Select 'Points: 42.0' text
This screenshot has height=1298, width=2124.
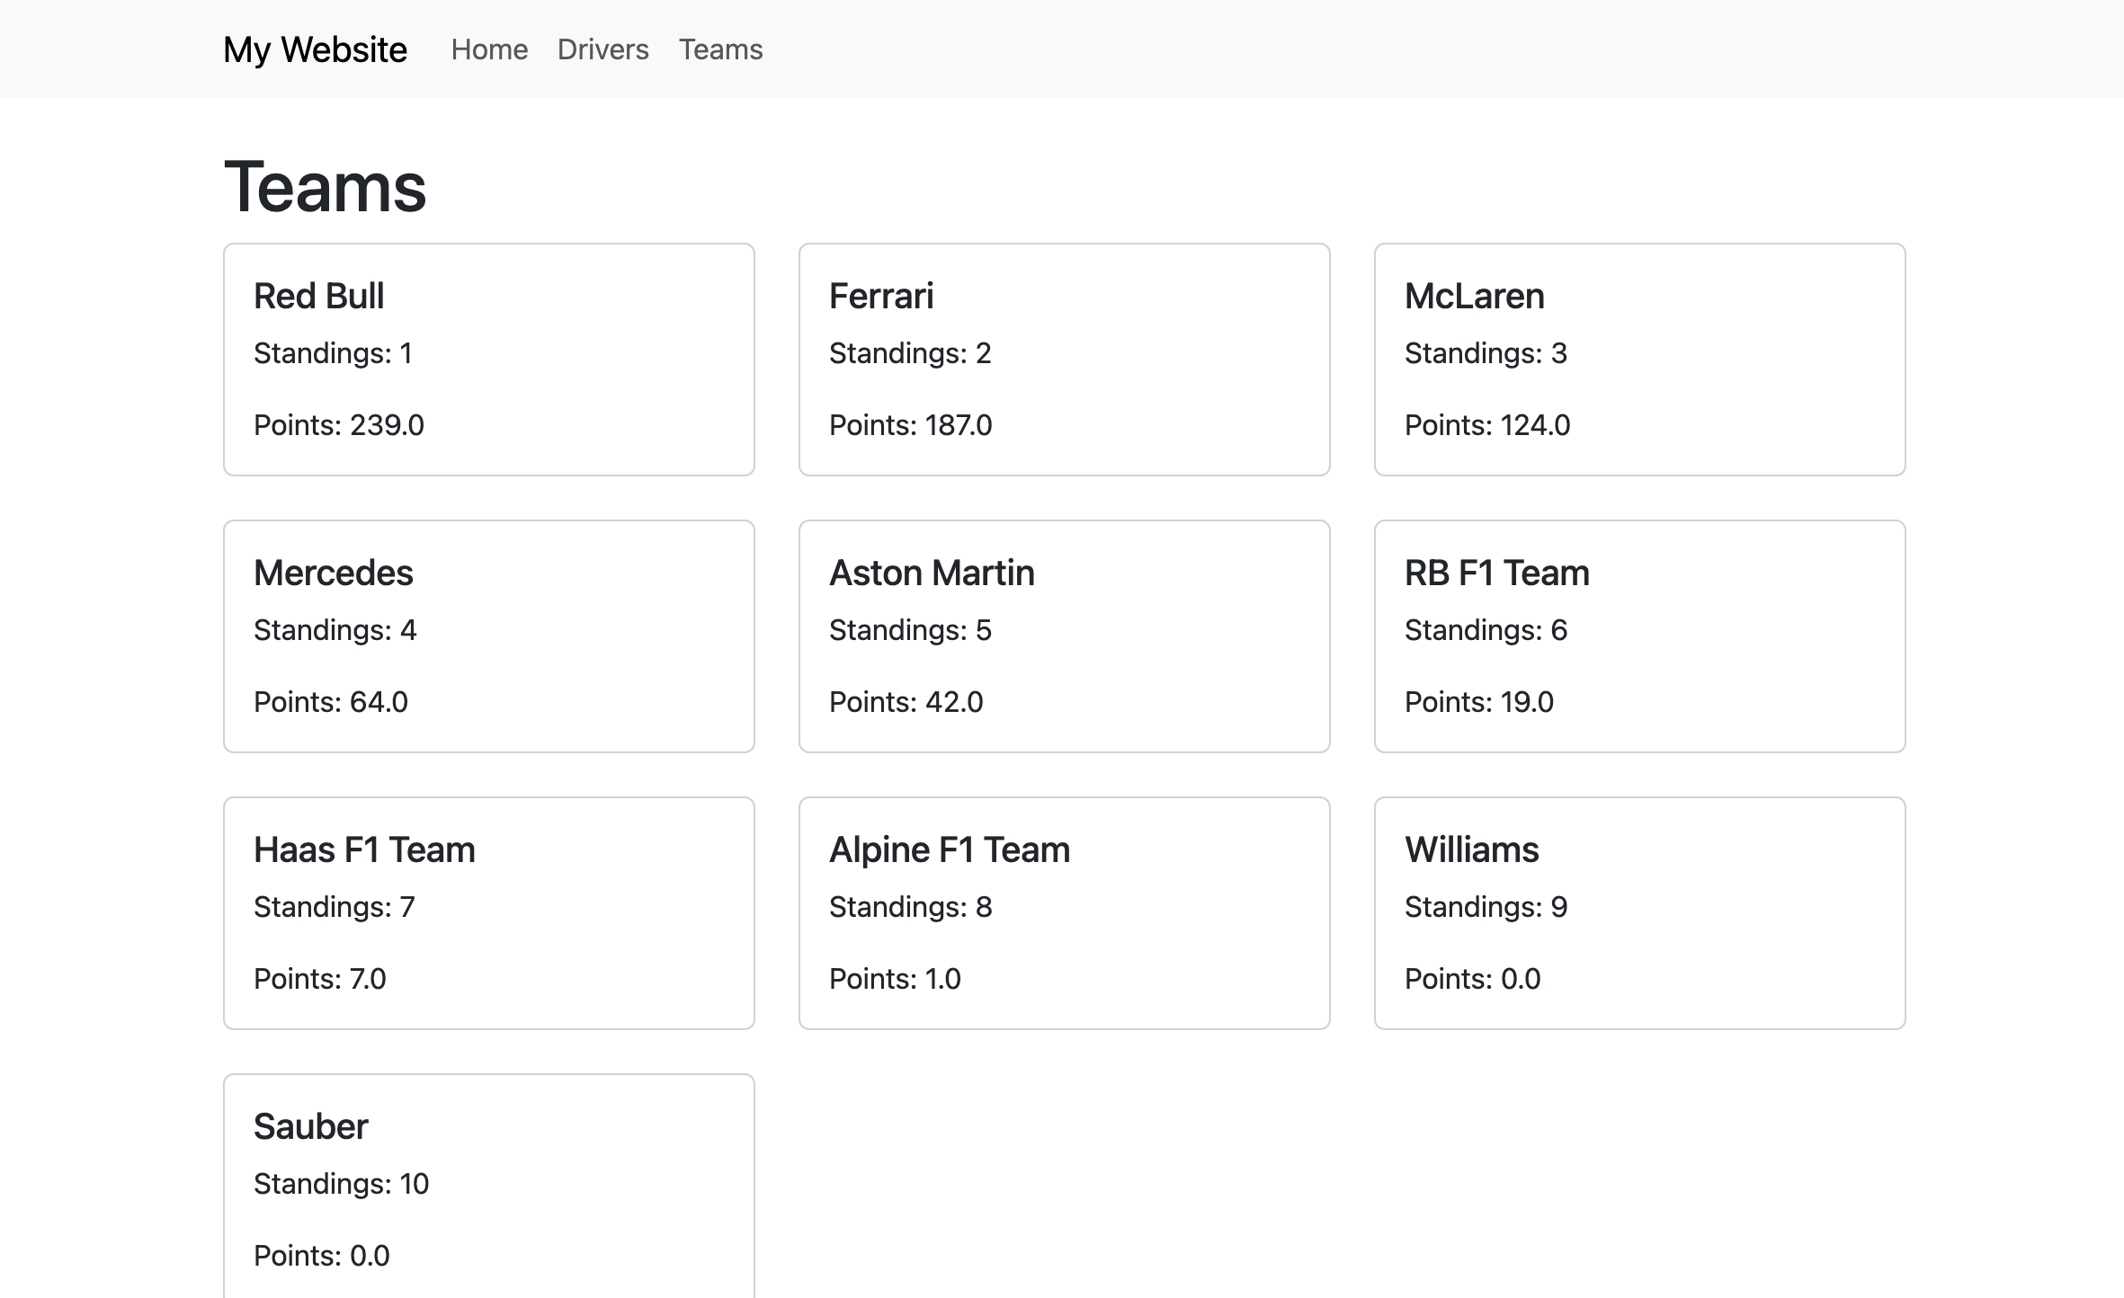(906, 702)
